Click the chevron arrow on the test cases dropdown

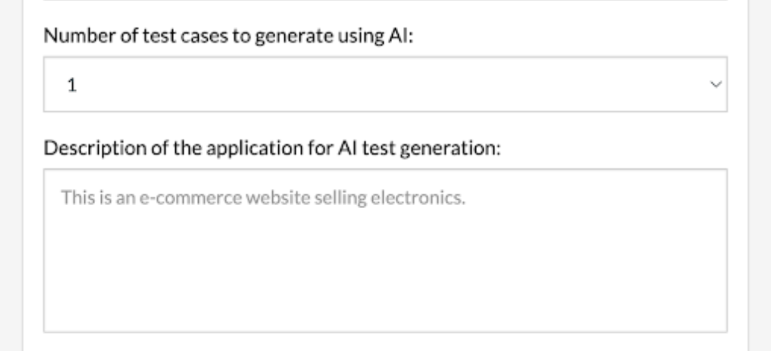coord(716,85)
